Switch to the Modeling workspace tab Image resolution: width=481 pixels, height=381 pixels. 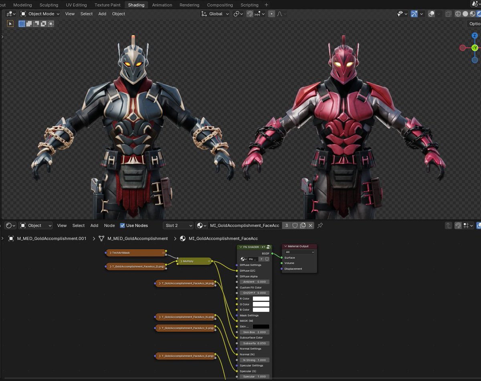click(22, 5)
